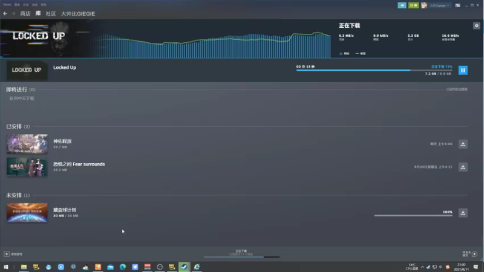Open Internet Explorer from the taskbar
Viewport: 484px width, 272px height.
click(197, 267)
